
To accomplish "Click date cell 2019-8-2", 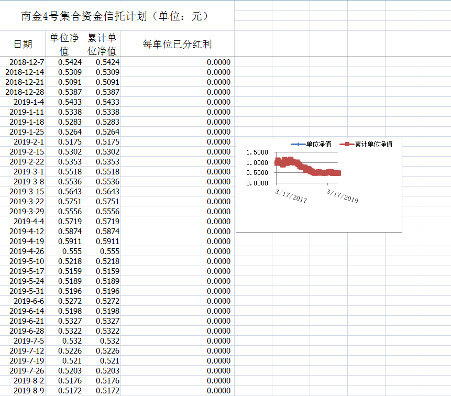I will [x=23, y=381].
